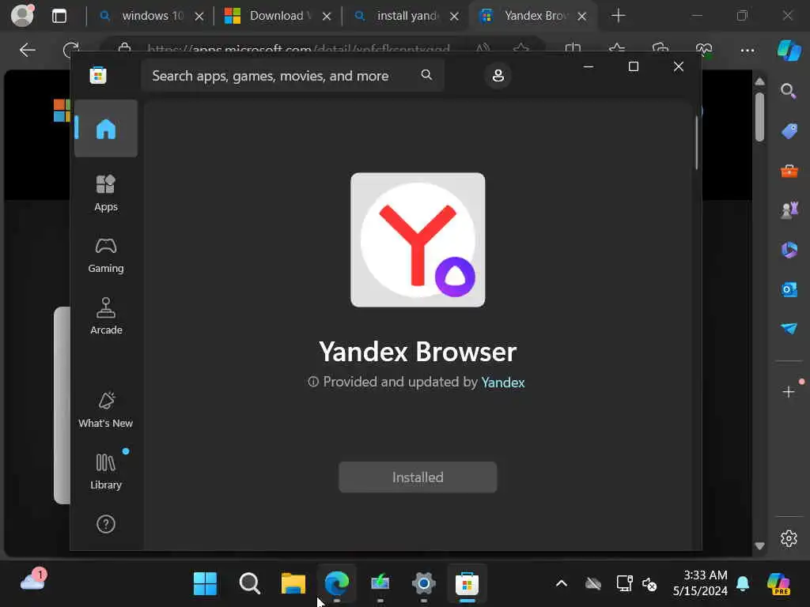Close the 'windows 10' Edge tab
The width and height of the screenshot is (810, 607).
click(x=199, y=17)
